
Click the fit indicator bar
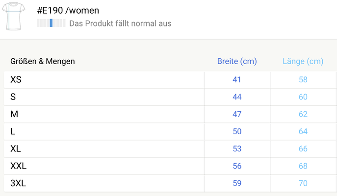tap(51, 23)
